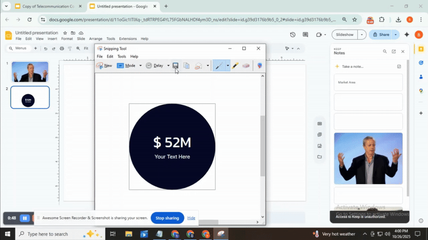Expand the Slideshow options arrow
Image resolution: width=428 pixels, height=240 pixels.
point(362,35)
